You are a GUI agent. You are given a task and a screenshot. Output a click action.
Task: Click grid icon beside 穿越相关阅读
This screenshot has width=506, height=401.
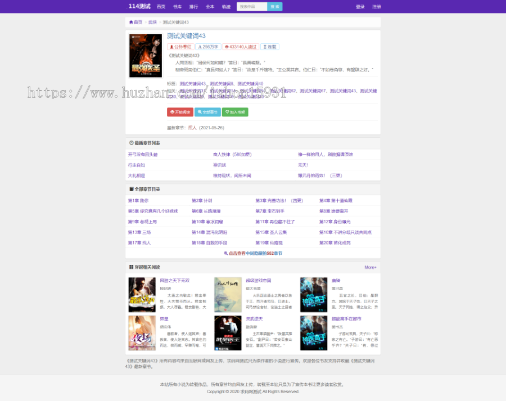[x=132, y=267]
